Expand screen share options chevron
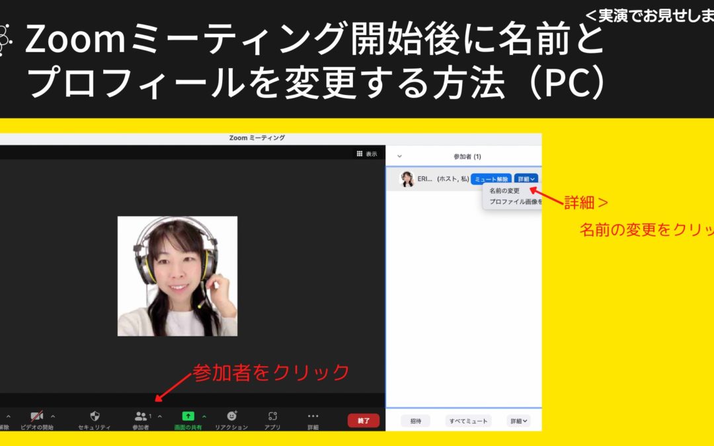This screenshot has height=446, width=714. coord(203,416)
